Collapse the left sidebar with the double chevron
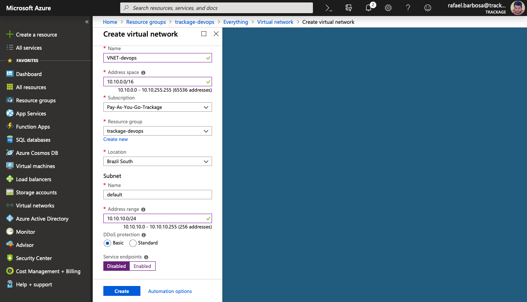The height and width of the screenshot is (302, 527). tap(87, 22)
